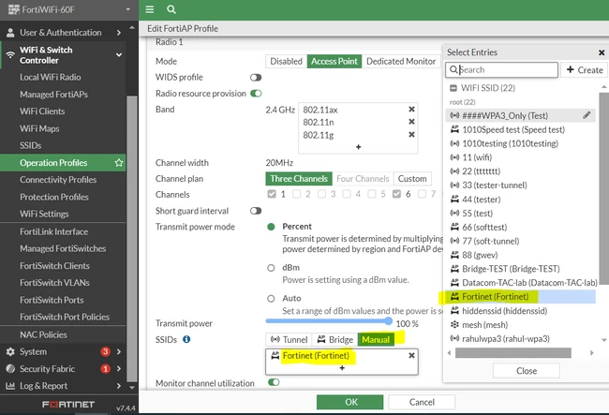Image resolution: width=609 pixels, height=415 pixels.
Task: Click the SSIDs info icon
Action: (186, 339)
